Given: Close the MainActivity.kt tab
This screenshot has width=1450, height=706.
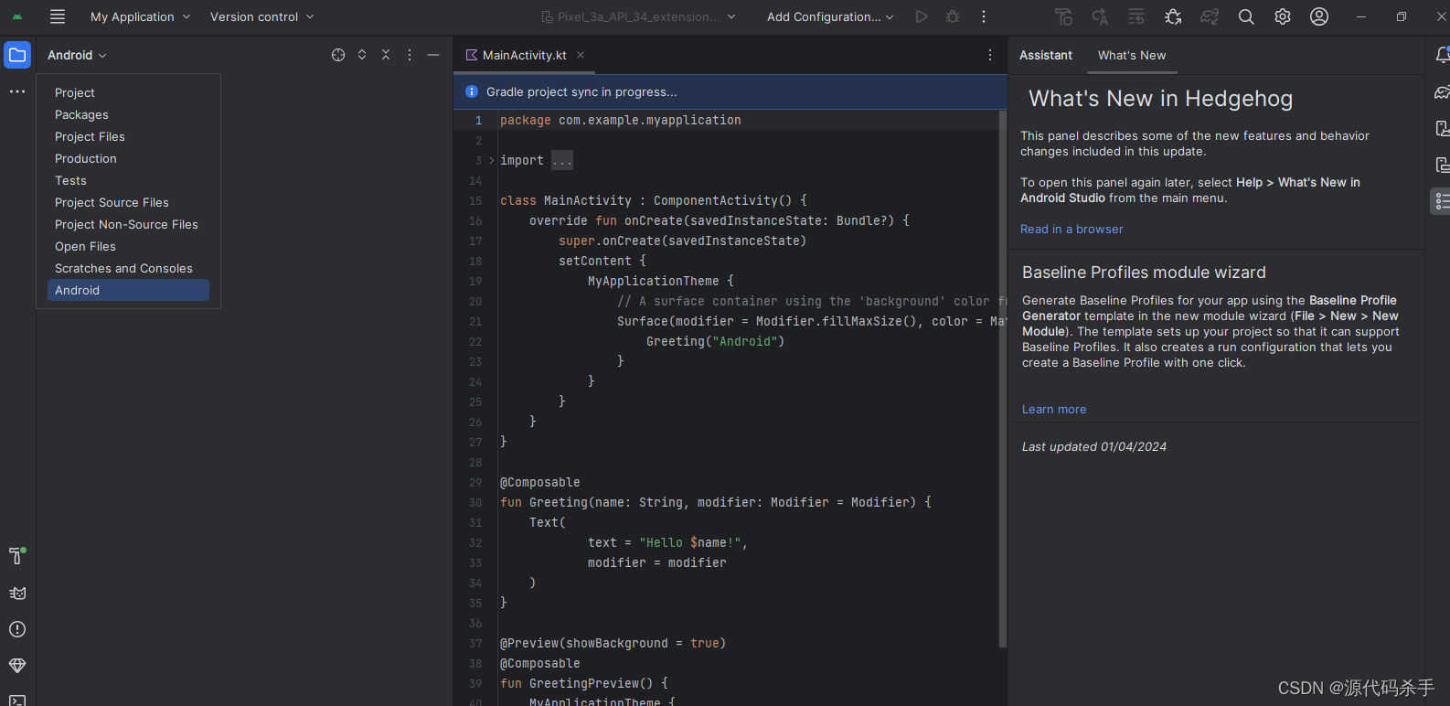Looking at the screenshot, I should 581,55.
